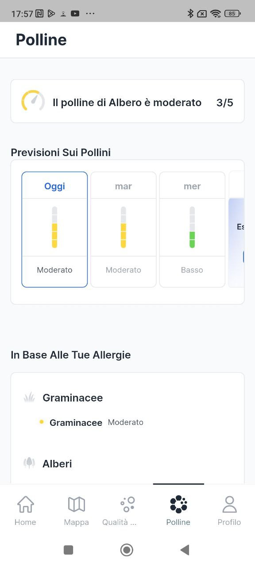Expand the Alberi allergy section
This screenshot has width=255, height=566.
(x=57, y=463)
